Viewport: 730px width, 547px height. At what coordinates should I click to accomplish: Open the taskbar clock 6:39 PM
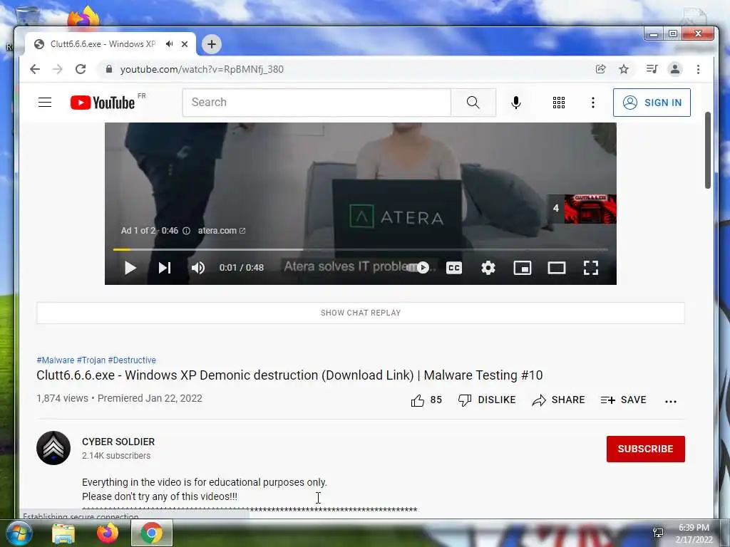[694, 533]
